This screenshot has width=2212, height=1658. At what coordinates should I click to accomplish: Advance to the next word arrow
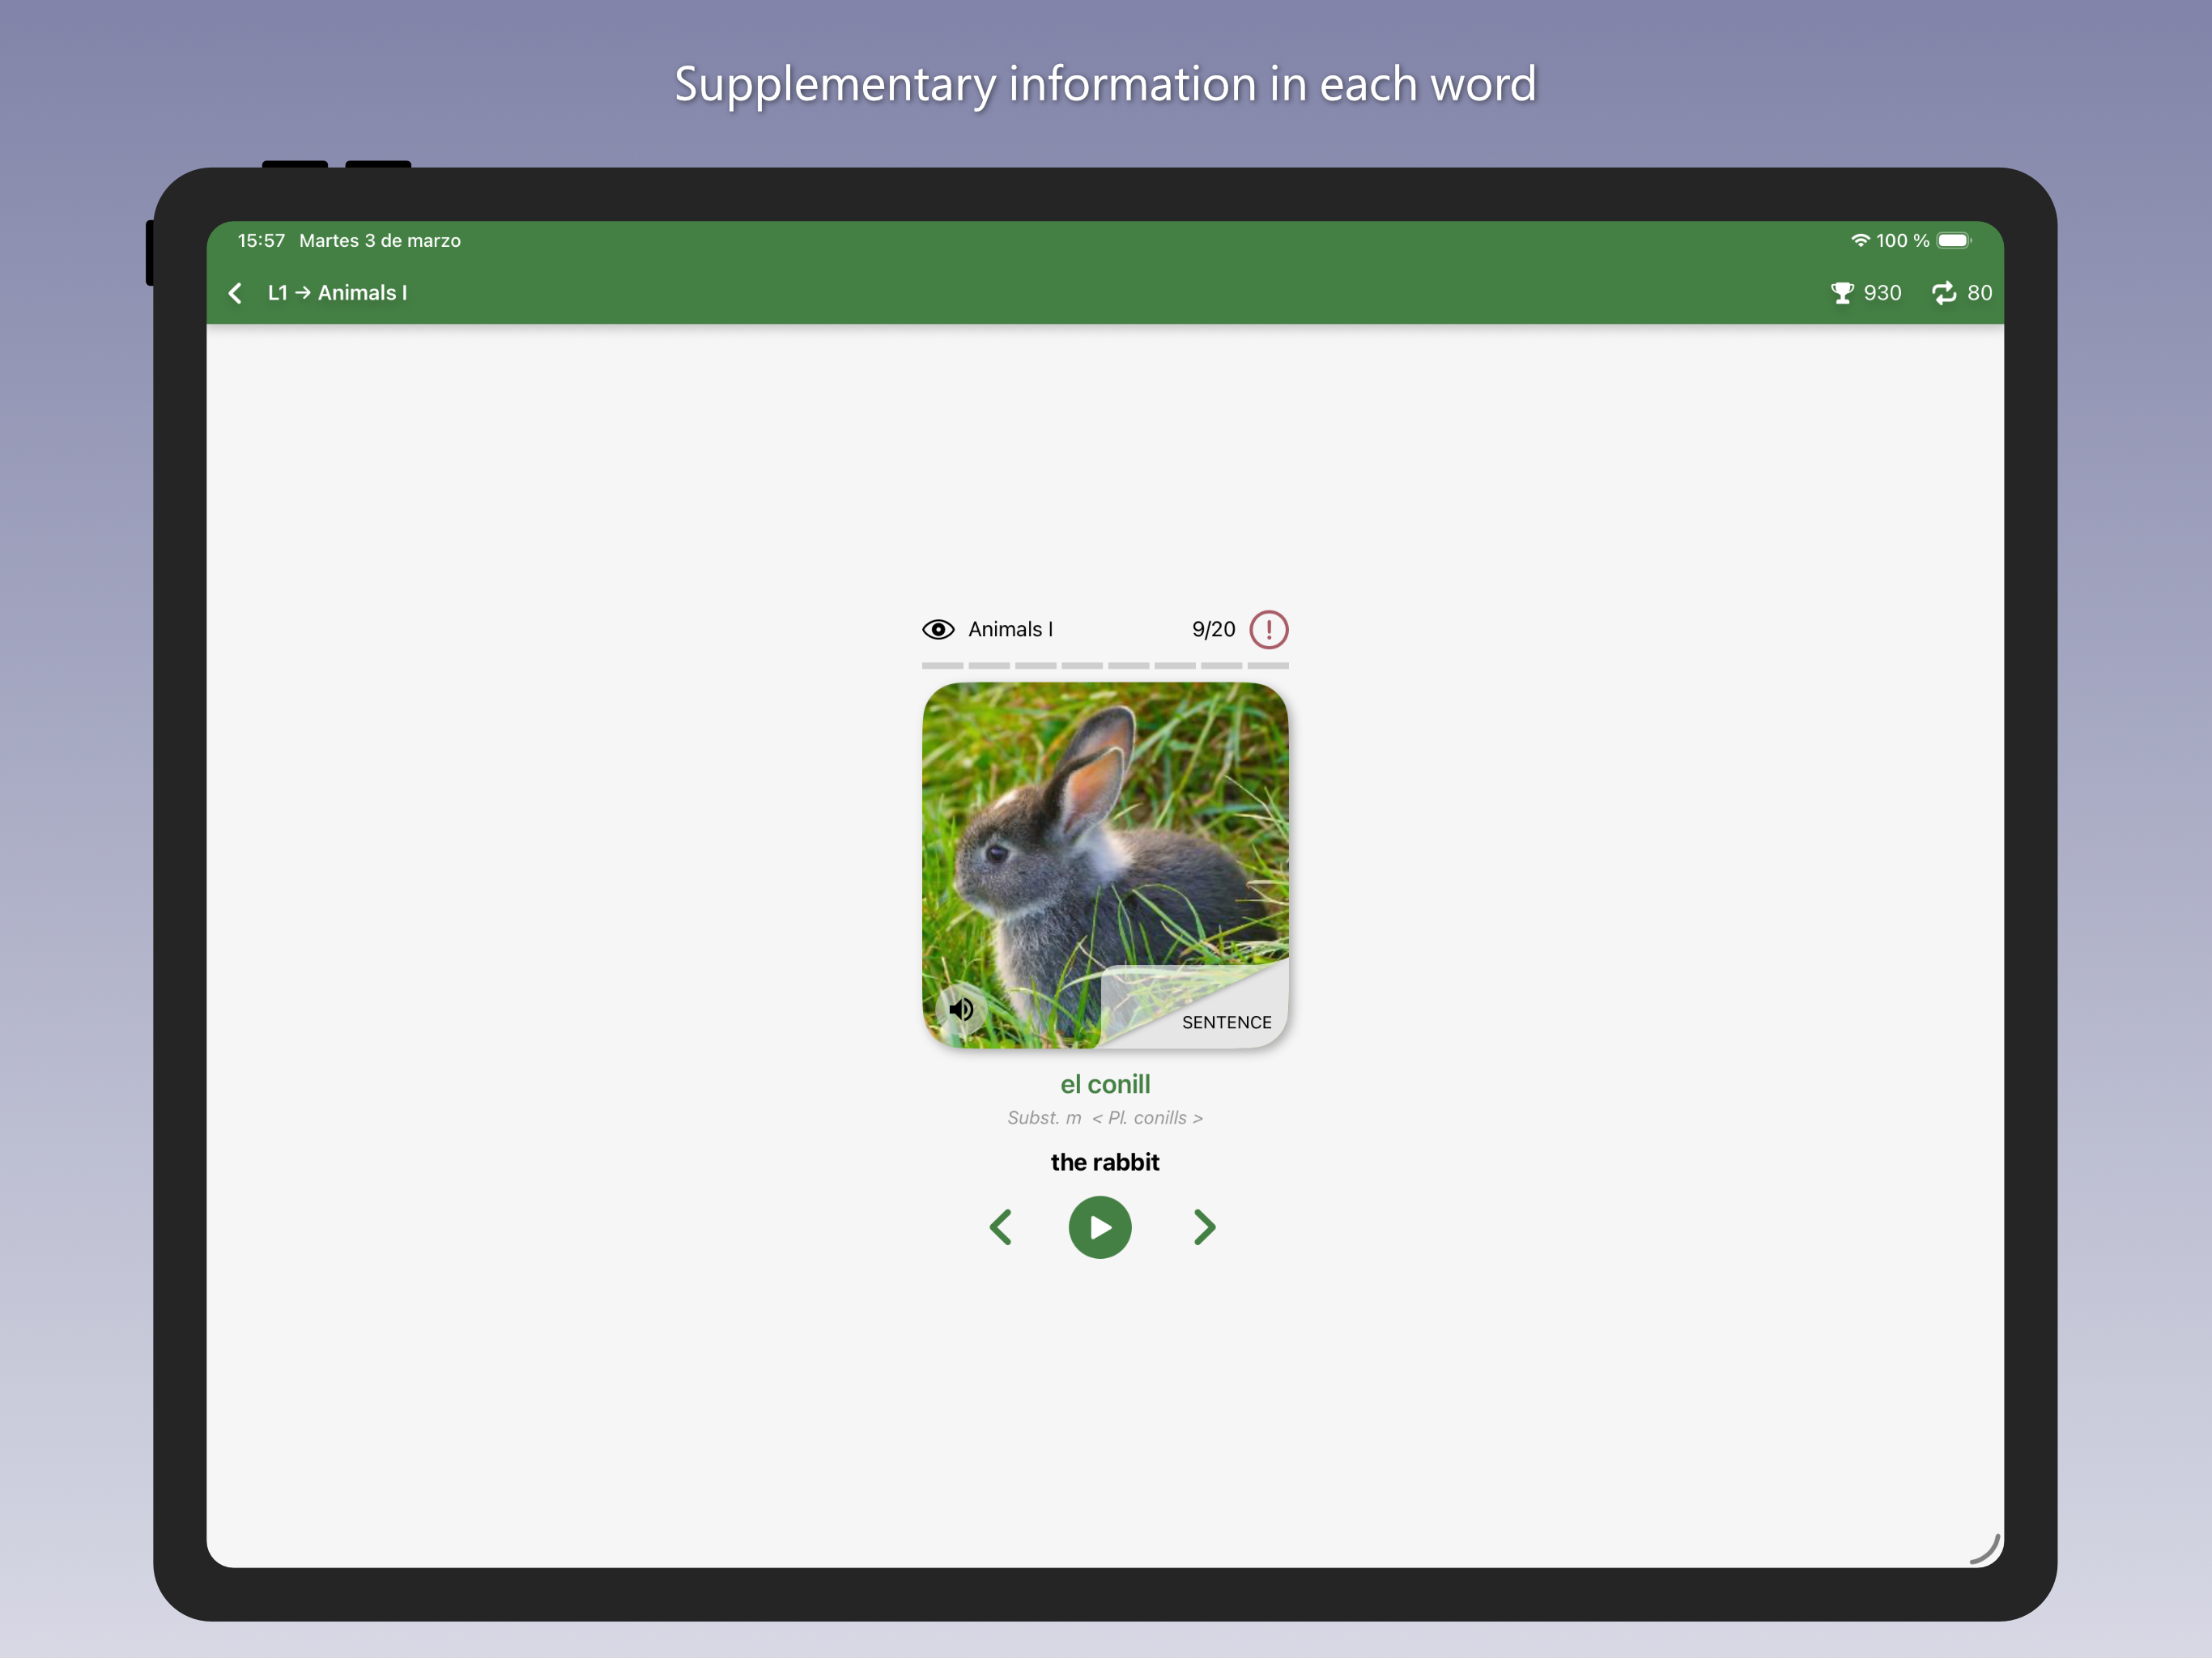pos(1204,1227)
